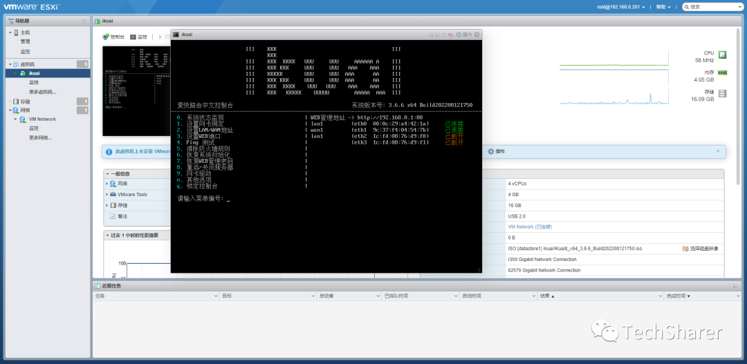
Task: Click the console window terminal icon
Action: [x=176, y=35]
